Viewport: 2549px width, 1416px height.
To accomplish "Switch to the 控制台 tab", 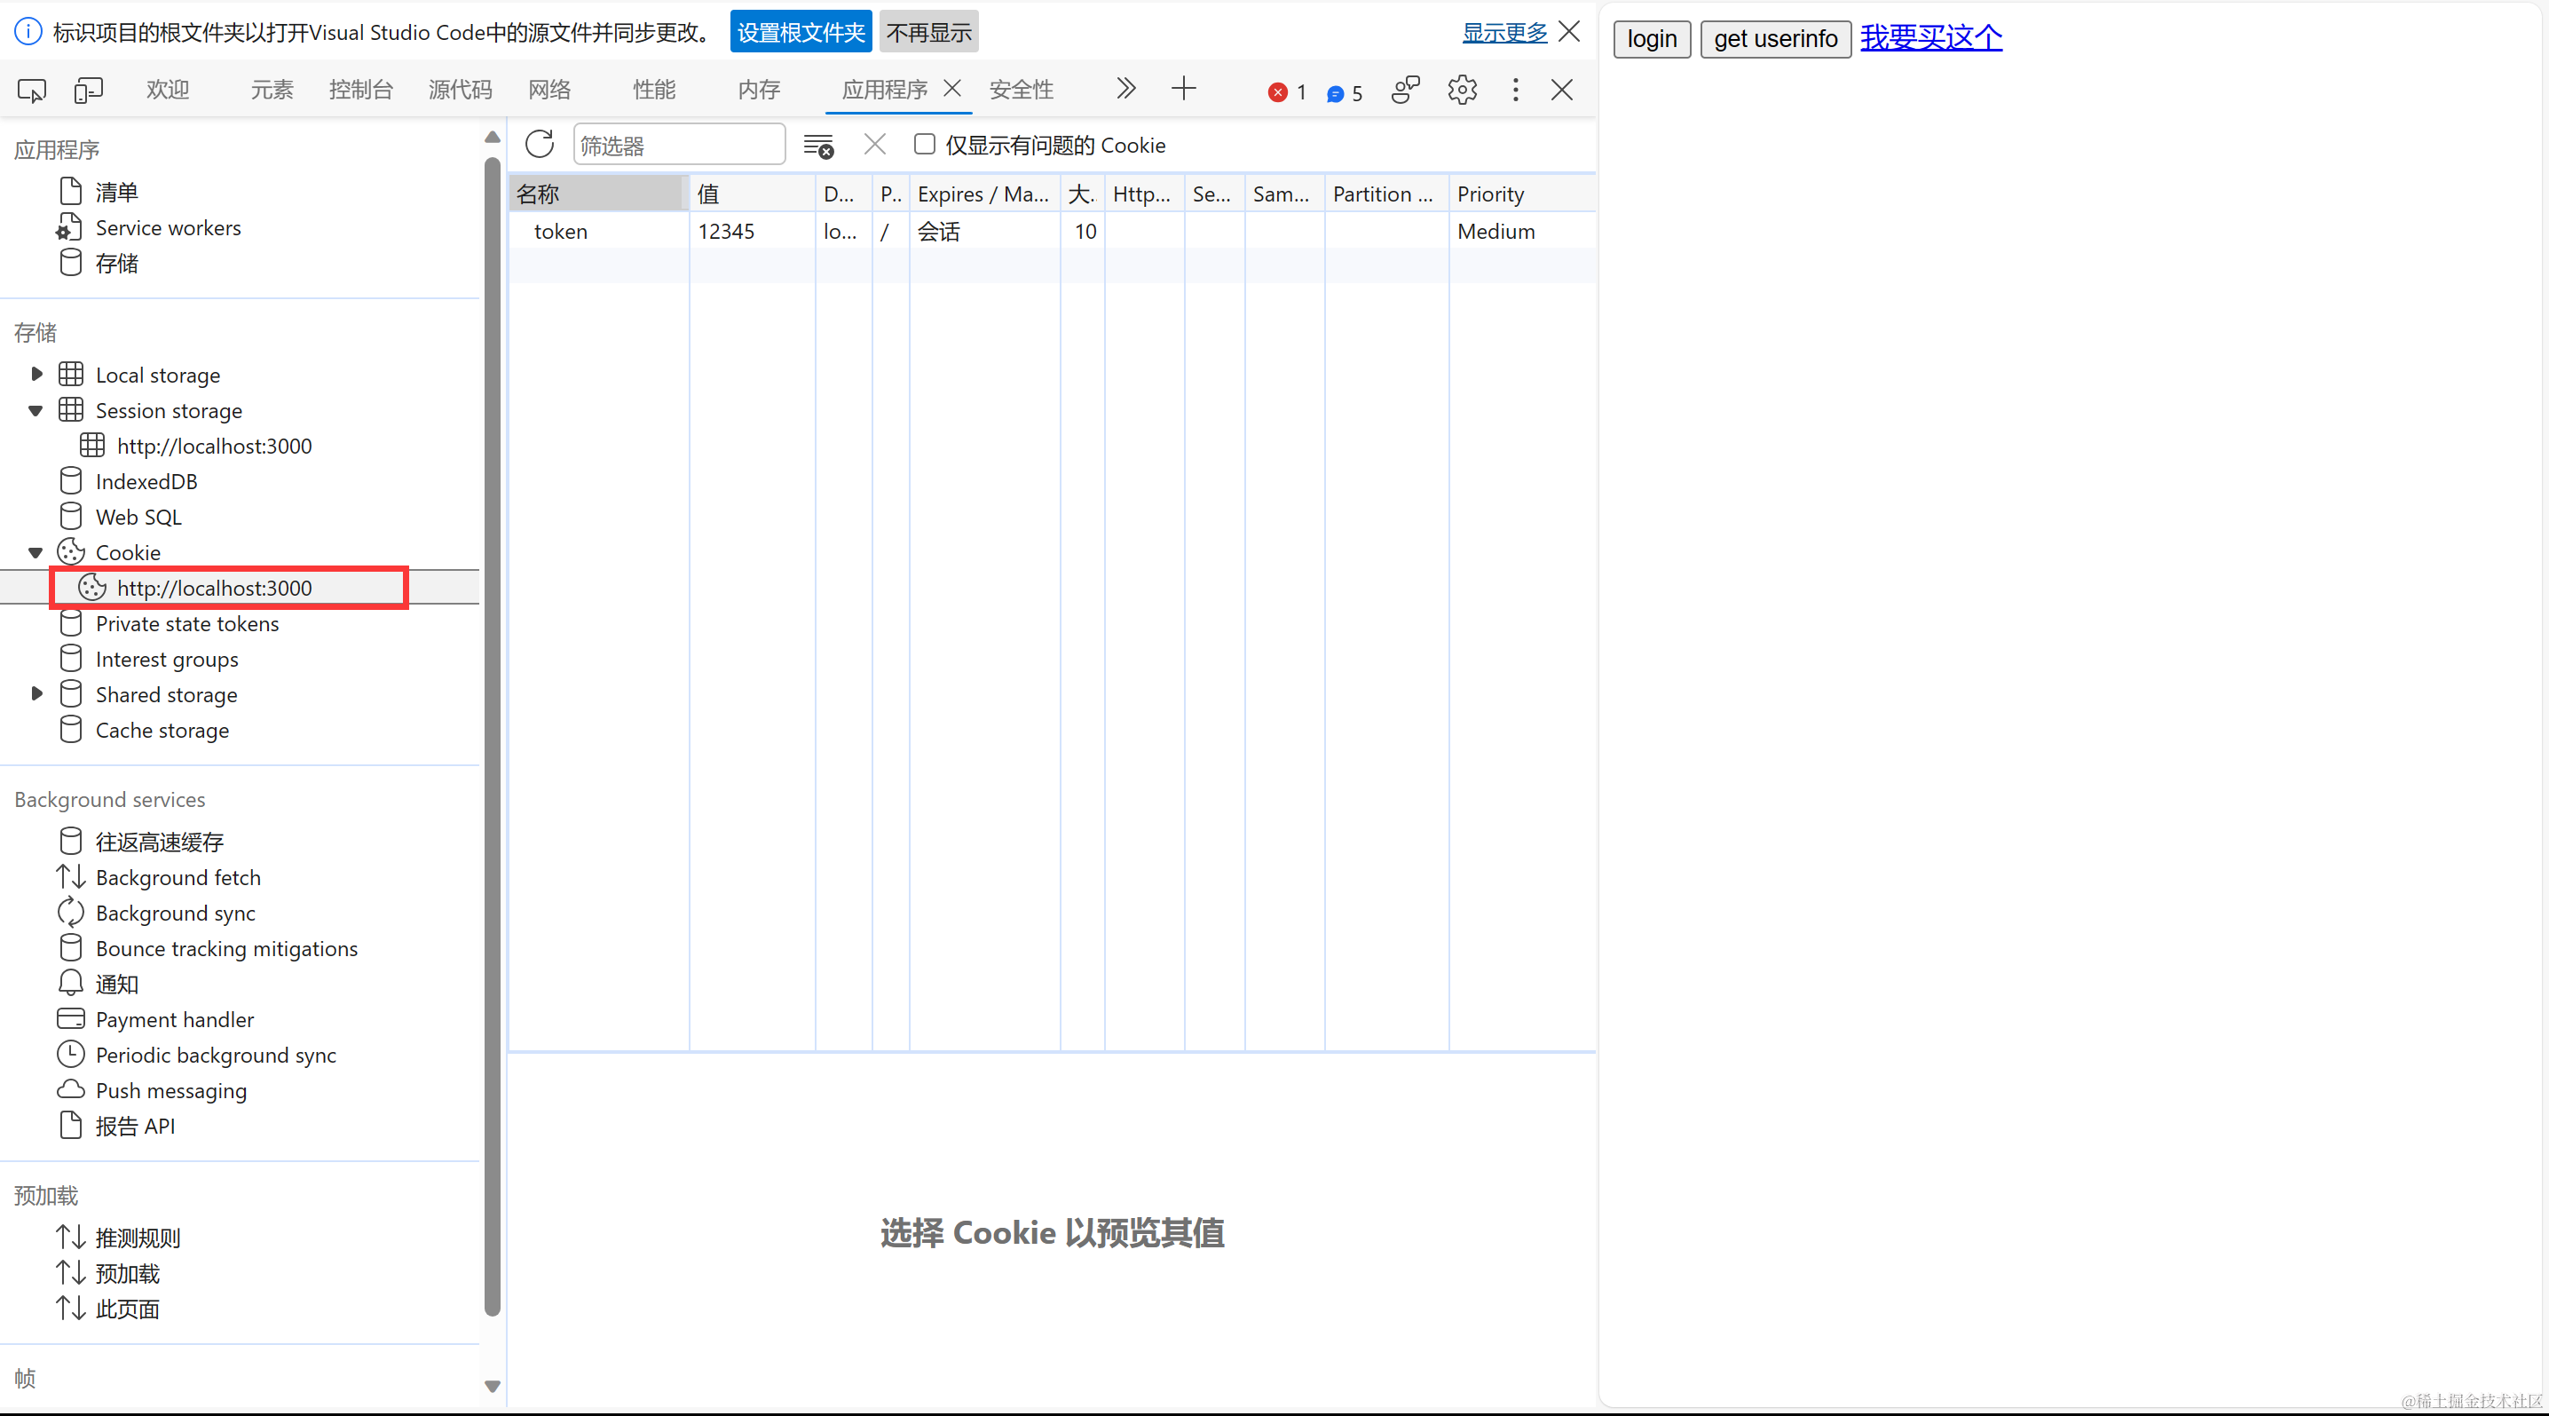I will [x=360, y=90].
